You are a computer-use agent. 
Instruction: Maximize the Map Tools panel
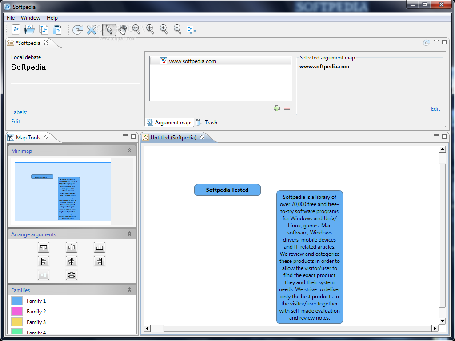pos(133,136)
